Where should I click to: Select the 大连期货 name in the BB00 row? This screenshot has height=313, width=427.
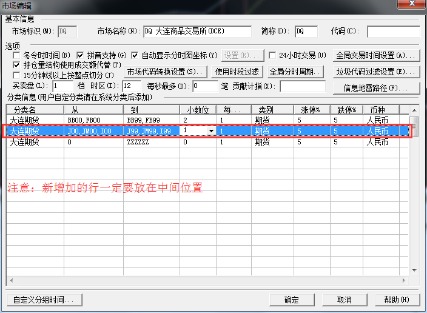(x=35, y=120)
